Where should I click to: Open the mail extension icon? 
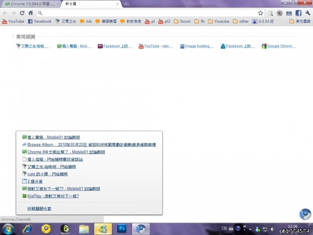pos(289,13)
